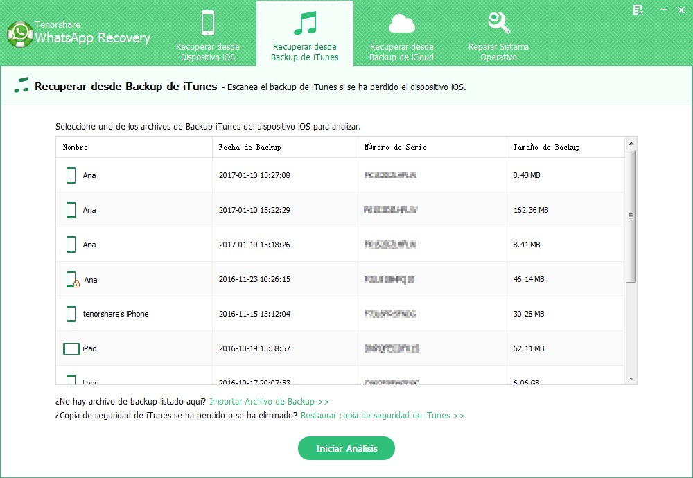Close the WhatsApp Recovery window
Screen dimensions: 693x478
pyautogui.click(x=681, y=10)
